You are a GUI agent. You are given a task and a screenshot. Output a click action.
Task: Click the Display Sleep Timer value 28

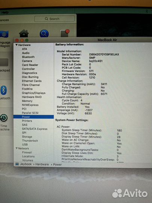pos(119,137)
